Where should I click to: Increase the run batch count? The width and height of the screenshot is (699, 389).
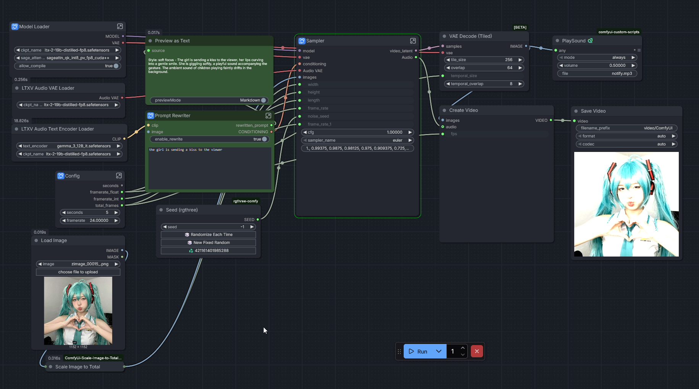463,348
